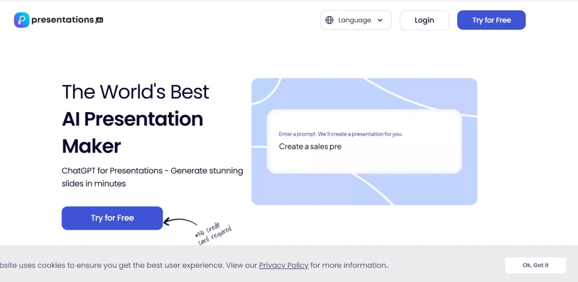
Task: Click the header Try for Free button
Action: click(491, 20)
